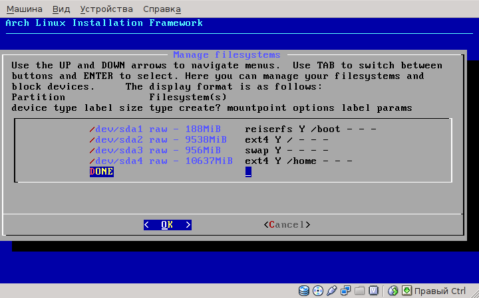Screen dimensions: 479x298
Task: Click the 9538MiB size value
Action: tap(206, 140)
